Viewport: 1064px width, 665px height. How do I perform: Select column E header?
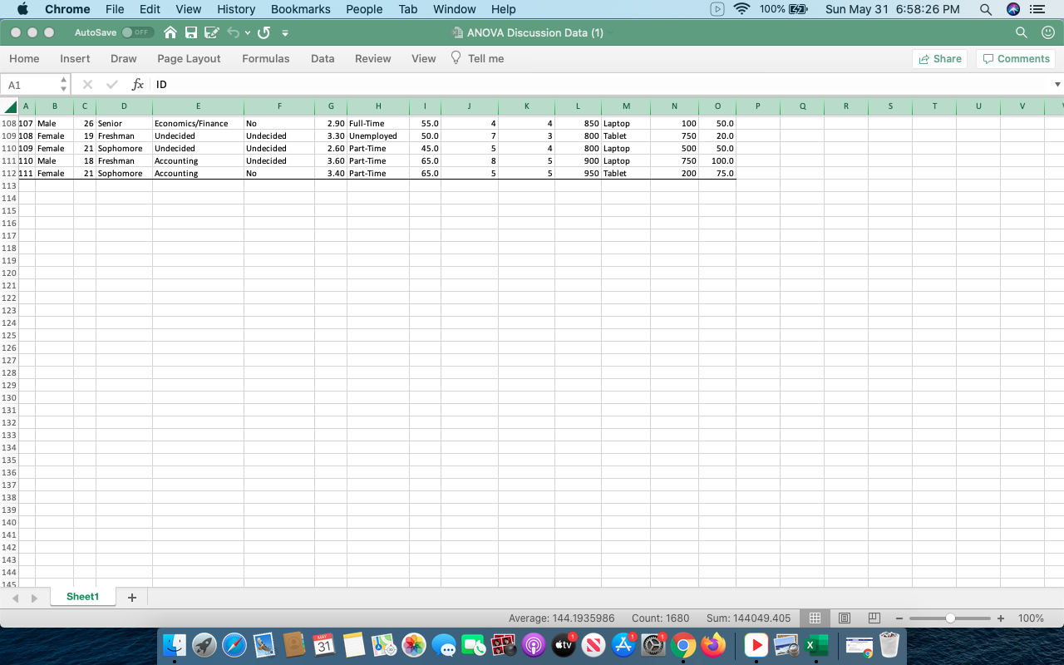(198, 106)
